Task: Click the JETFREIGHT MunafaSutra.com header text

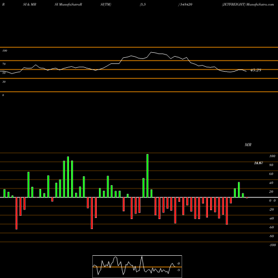Action: click(248, 4)
